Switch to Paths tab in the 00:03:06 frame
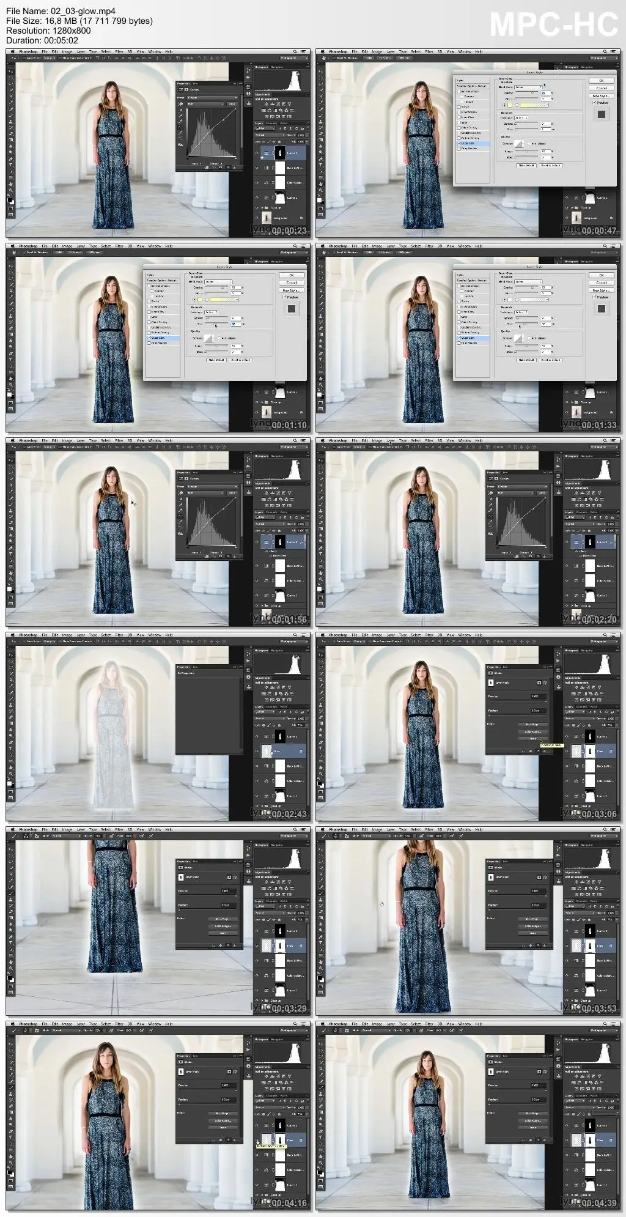The width and height of the screenshot is (626, 1217). click(x=594, y=707)
